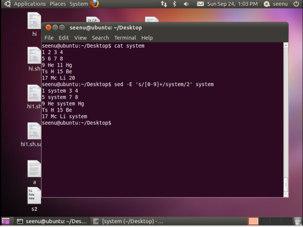Open the terminal File menu
This screenshot has height=227, width=303.
pyautogui.click(x=49, y=38)
